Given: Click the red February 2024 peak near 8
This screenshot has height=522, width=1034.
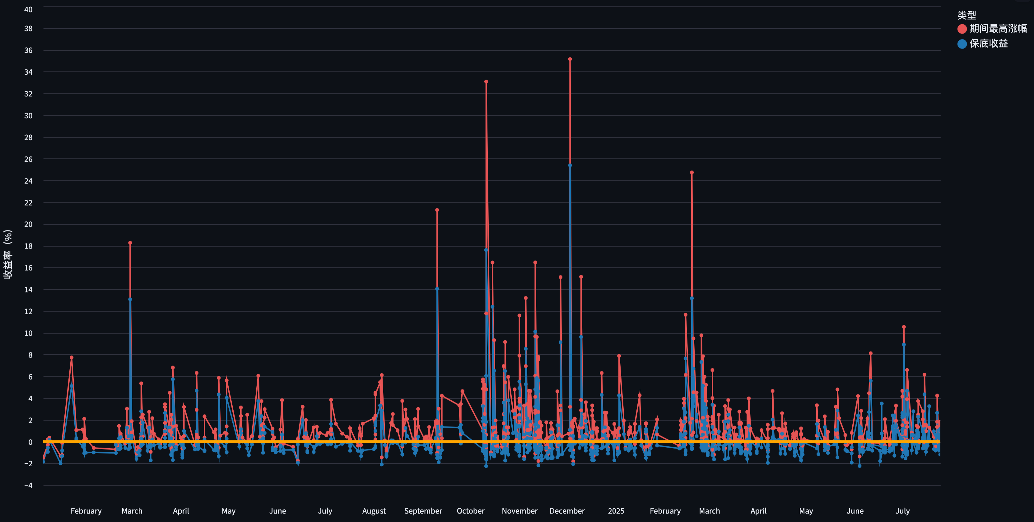Looking at the screenshot, I should click(72, 357).
